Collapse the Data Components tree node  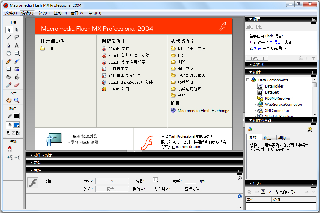tap(248, 80)
